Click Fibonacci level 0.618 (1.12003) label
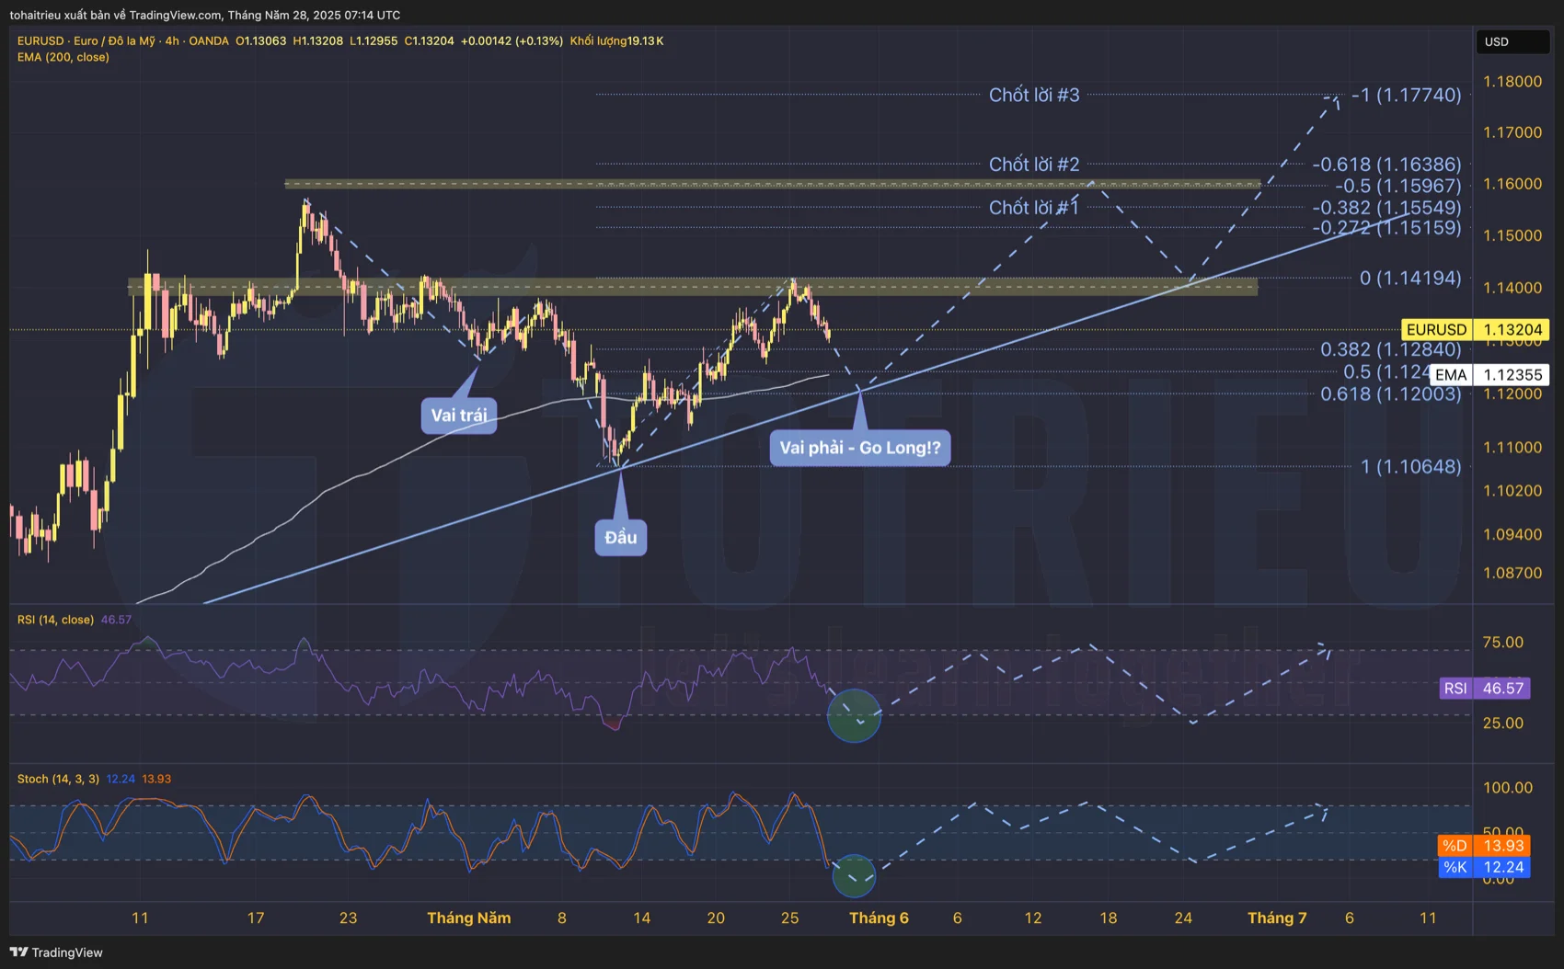The width and height of the screenshot is (1564, 969). point(1391,393)
